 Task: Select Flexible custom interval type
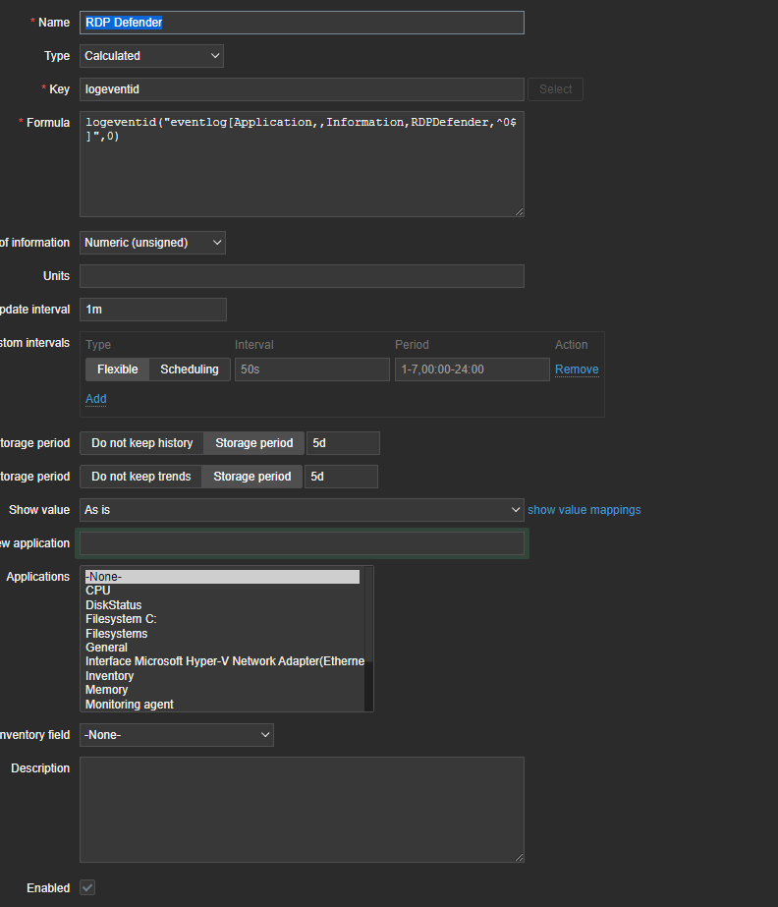[x=117, y=369]
